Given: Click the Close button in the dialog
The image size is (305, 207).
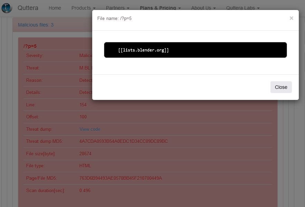Looking at the screenshot, I should pos(281,87).
